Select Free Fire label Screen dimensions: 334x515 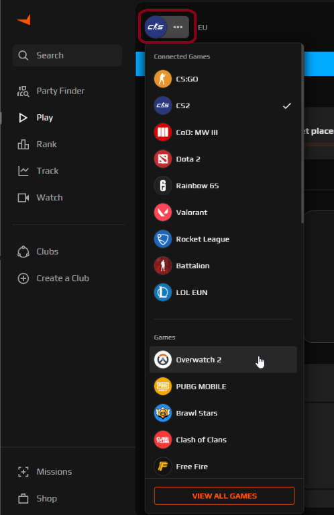click(192, 467)
